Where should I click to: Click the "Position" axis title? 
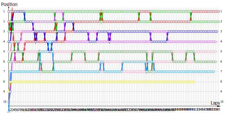pyautogui.click(x=9, y=4)
